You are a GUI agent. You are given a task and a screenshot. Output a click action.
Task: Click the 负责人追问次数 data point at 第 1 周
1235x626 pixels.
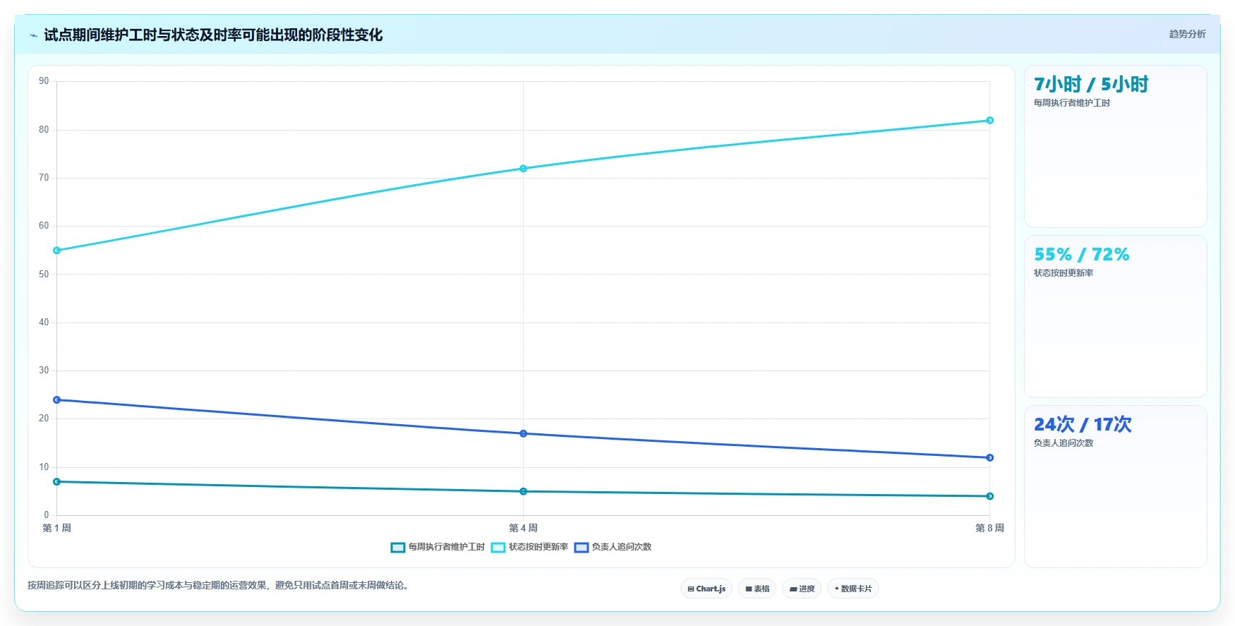pos(57,400)
